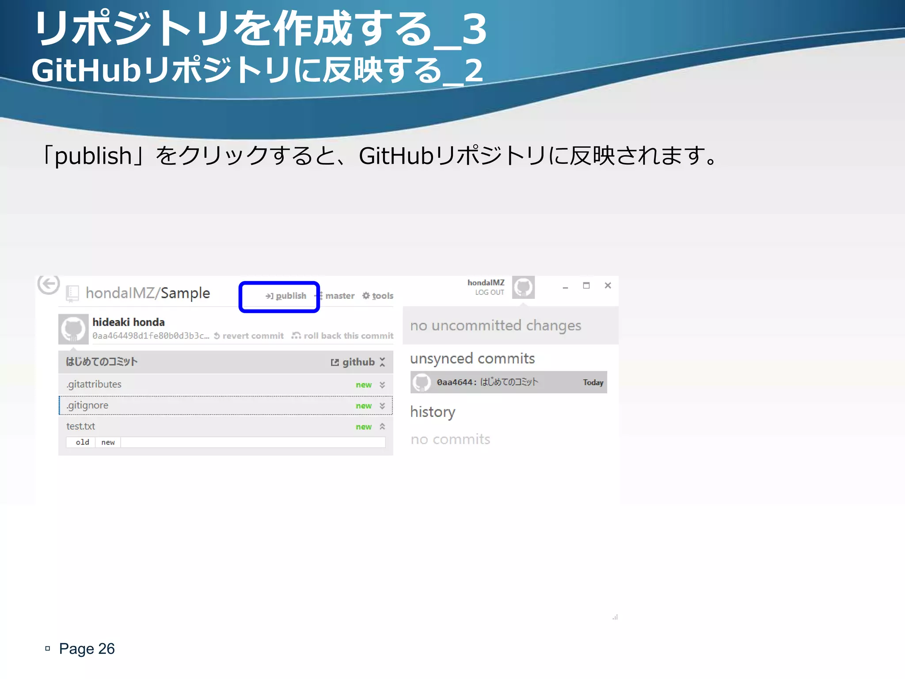Viewport: 905px width, 679px height.
Task: Click hideaki honda's commit avatar
Action: (73, 329)
